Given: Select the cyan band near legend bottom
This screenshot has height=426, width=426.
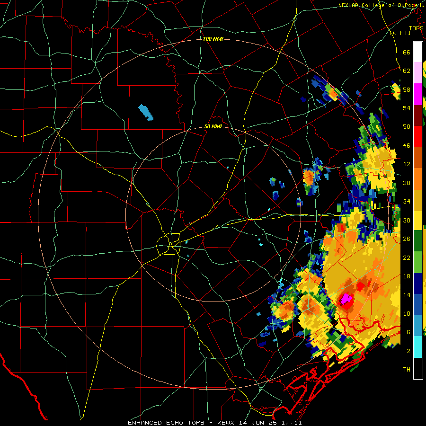Looking at the screenshot, I should [418, 347].
